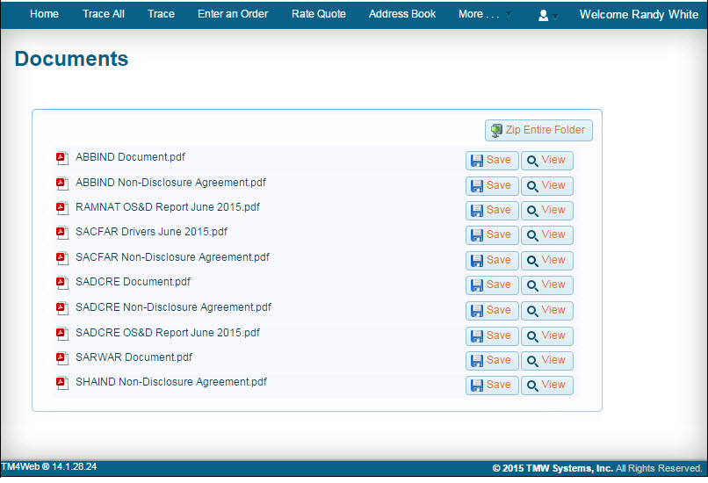The image size is (708, 483).
Task: Click the PDF icon beside SACFAR Drivers June 2015
Action: pyautogui.click(x=62, y=232)
